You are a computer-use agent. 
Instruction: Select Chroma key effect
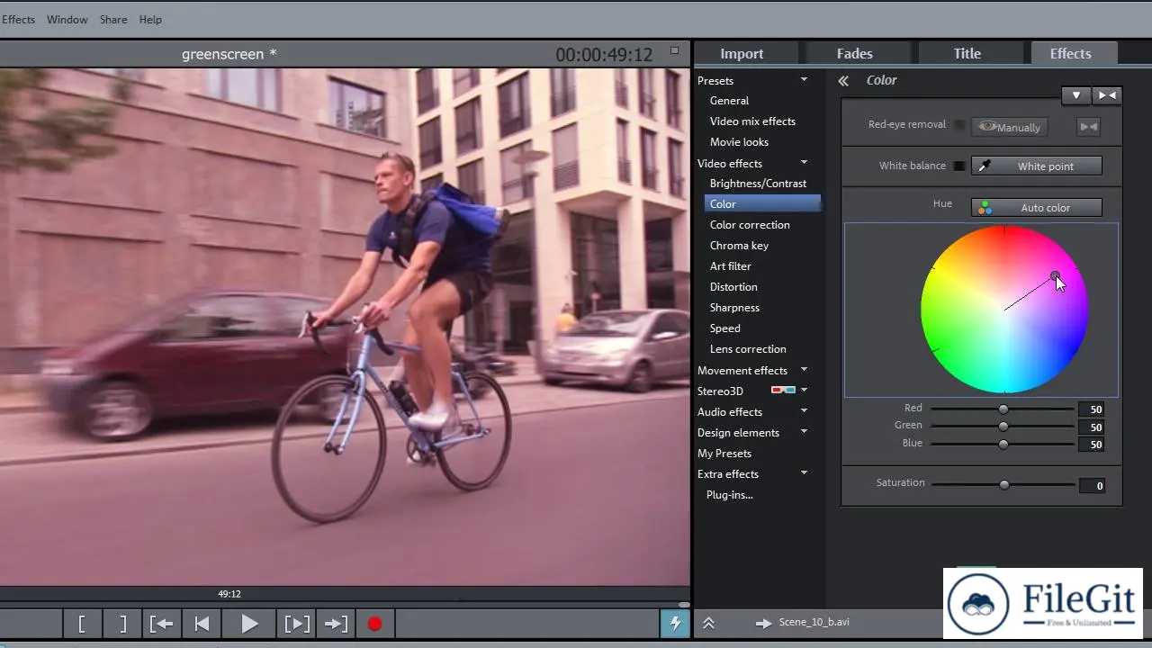point(739,246)
